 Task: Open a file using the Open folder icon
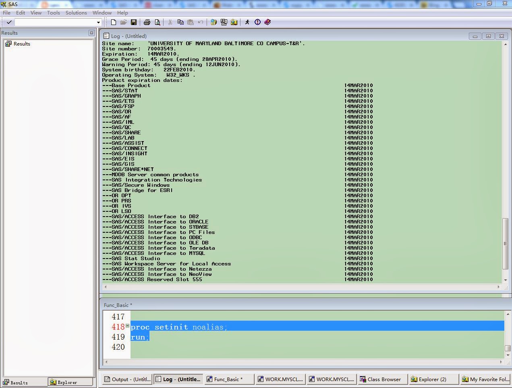tap(123, 22)
